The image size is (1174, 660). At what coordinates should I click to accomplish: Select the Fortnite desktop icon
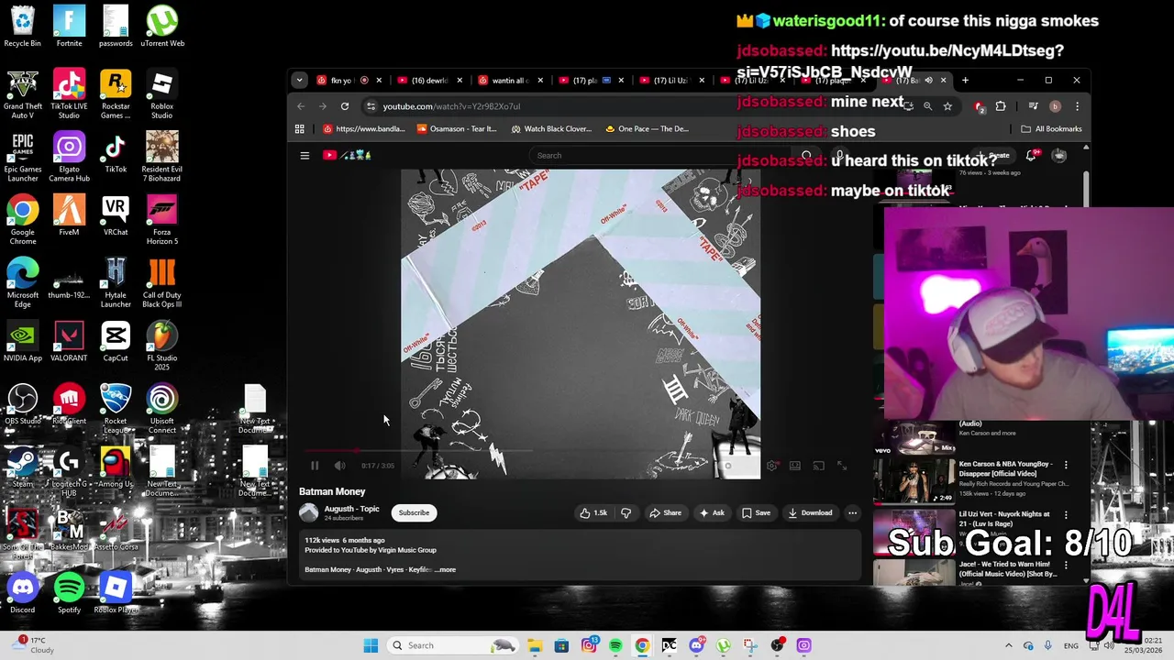click(69, 27)
